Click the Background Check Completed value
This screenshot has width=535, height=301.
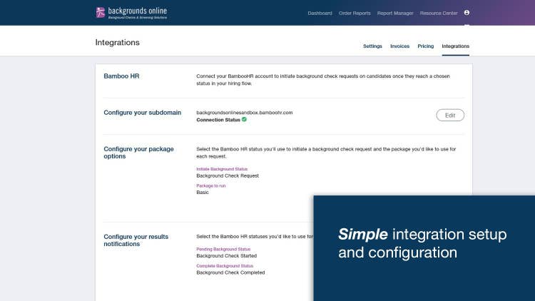[230, 272]
